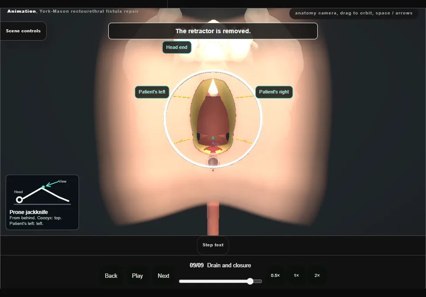Click the anatomy camera hint pill
This screenshot has height=297, width=426.
pyautogui.click(x=354, y=13)
